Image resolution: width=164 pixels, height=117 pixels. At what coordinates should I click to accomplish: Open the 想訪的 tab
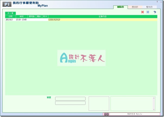[x=135, y=7]
